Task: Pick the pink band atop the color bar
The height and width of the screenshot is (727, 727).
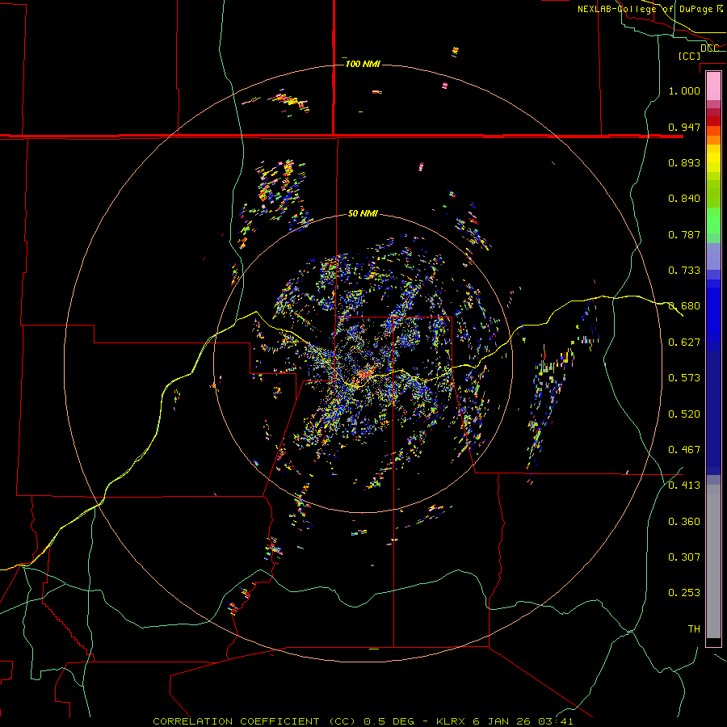Action: click(x=713, y=86)
